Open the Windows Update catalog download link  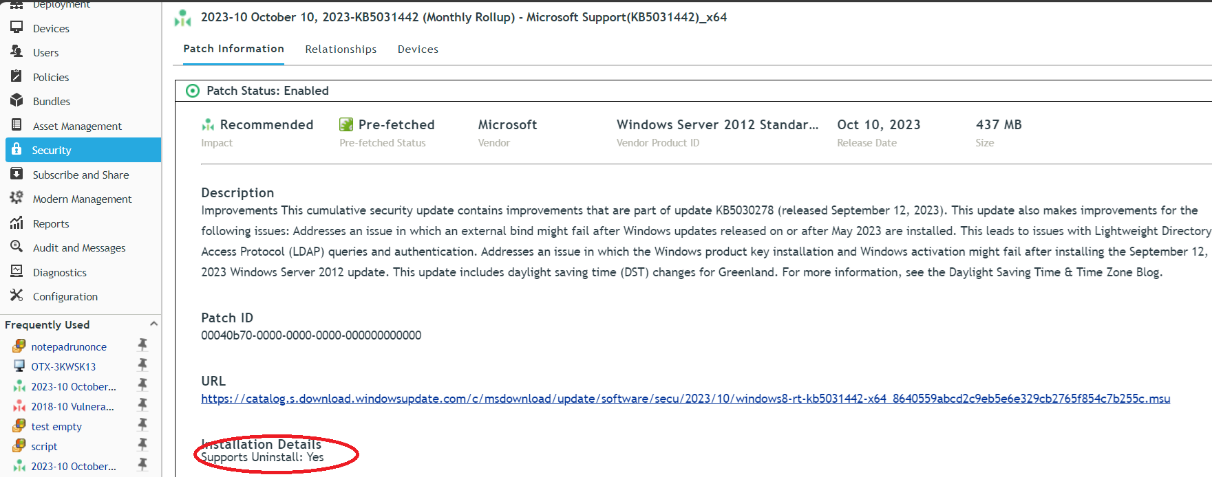(x=685, y=398)
